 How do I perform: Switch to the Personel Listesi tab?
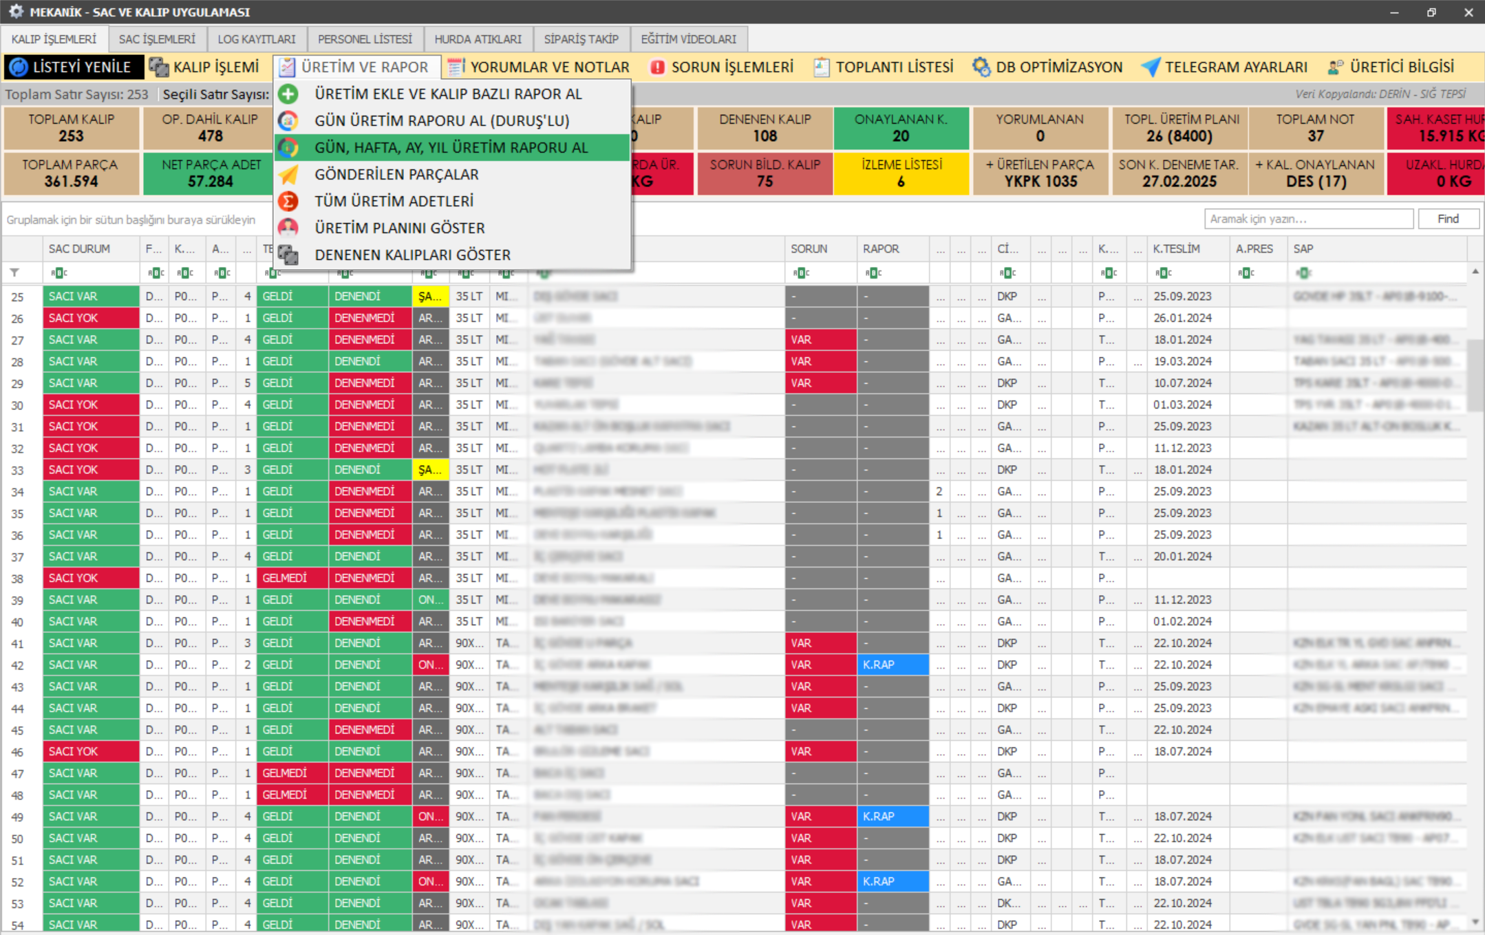pos(365,39)
